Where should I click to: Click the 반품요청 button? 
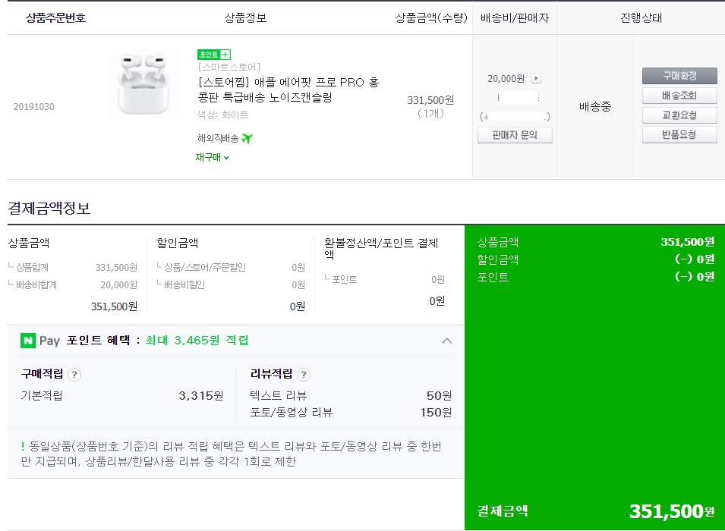679,134
